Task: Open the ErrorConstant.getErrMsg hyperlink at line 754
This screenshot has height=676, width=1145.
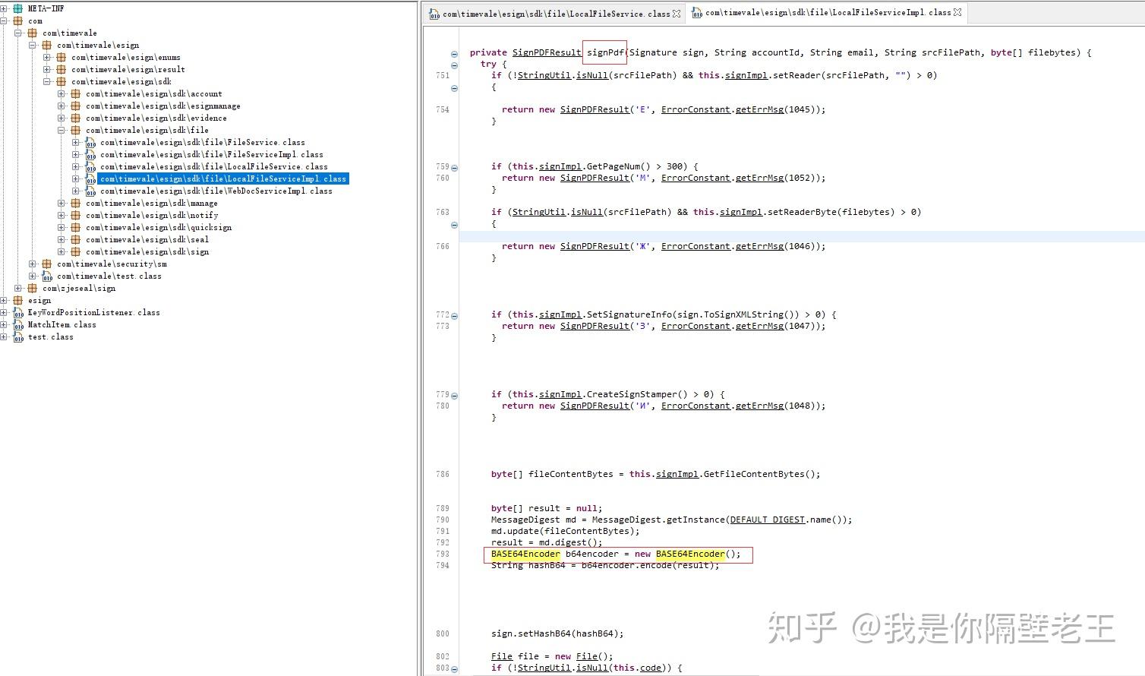Action: [696, 109]
